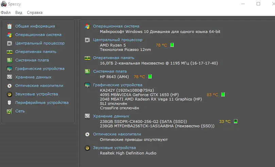Select sidebar item Оперативная память

pyautogui.click(x=36, y=52)
